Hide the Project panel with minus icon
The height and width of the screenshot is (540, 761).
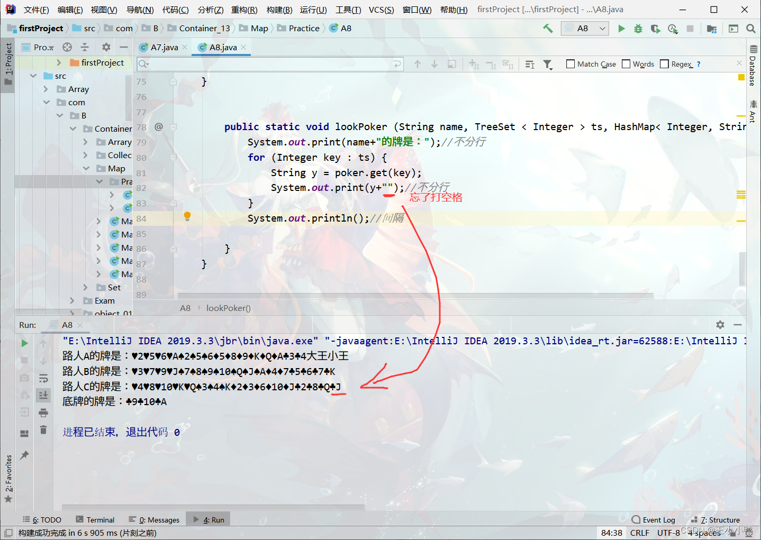123,47
